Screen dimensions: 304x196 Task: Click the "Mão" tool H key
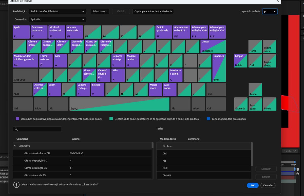(118, 75)
